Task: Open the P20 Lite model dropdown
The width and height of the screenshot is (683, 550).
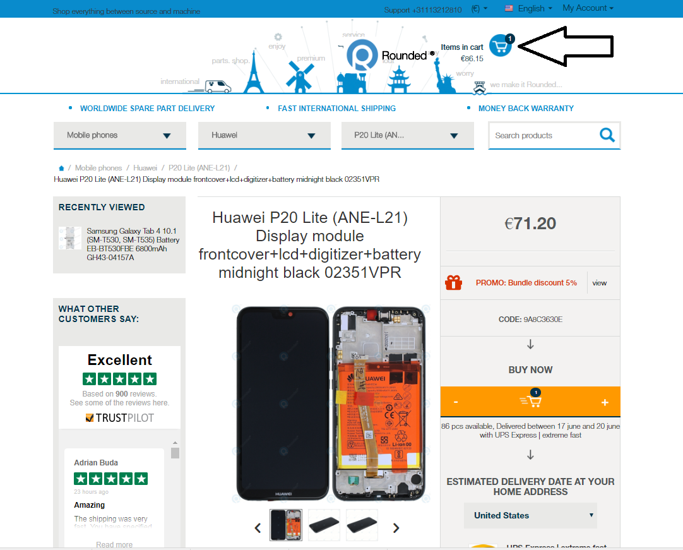Action: tap(408, 135)
